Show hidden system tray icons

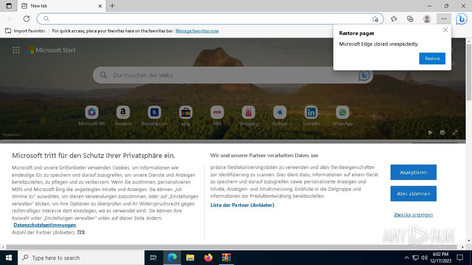click(407, 258)
